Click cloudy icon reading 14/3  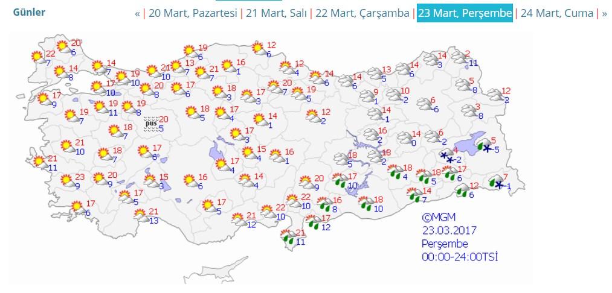(432, 60)
